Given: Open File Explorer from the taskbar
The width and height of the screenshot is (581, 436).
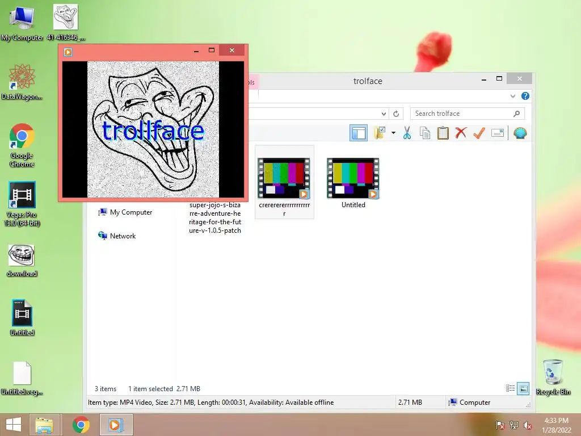Looking at the screenshot, I should point(44,425).
